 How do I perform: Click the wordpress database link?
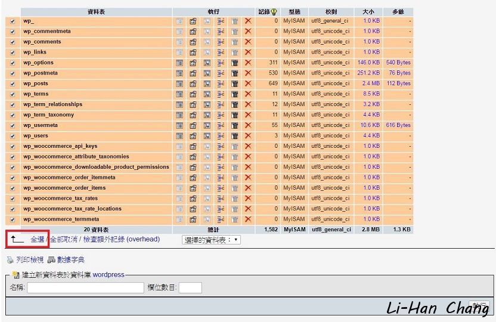pyautogui.click(x=108, y=274)
